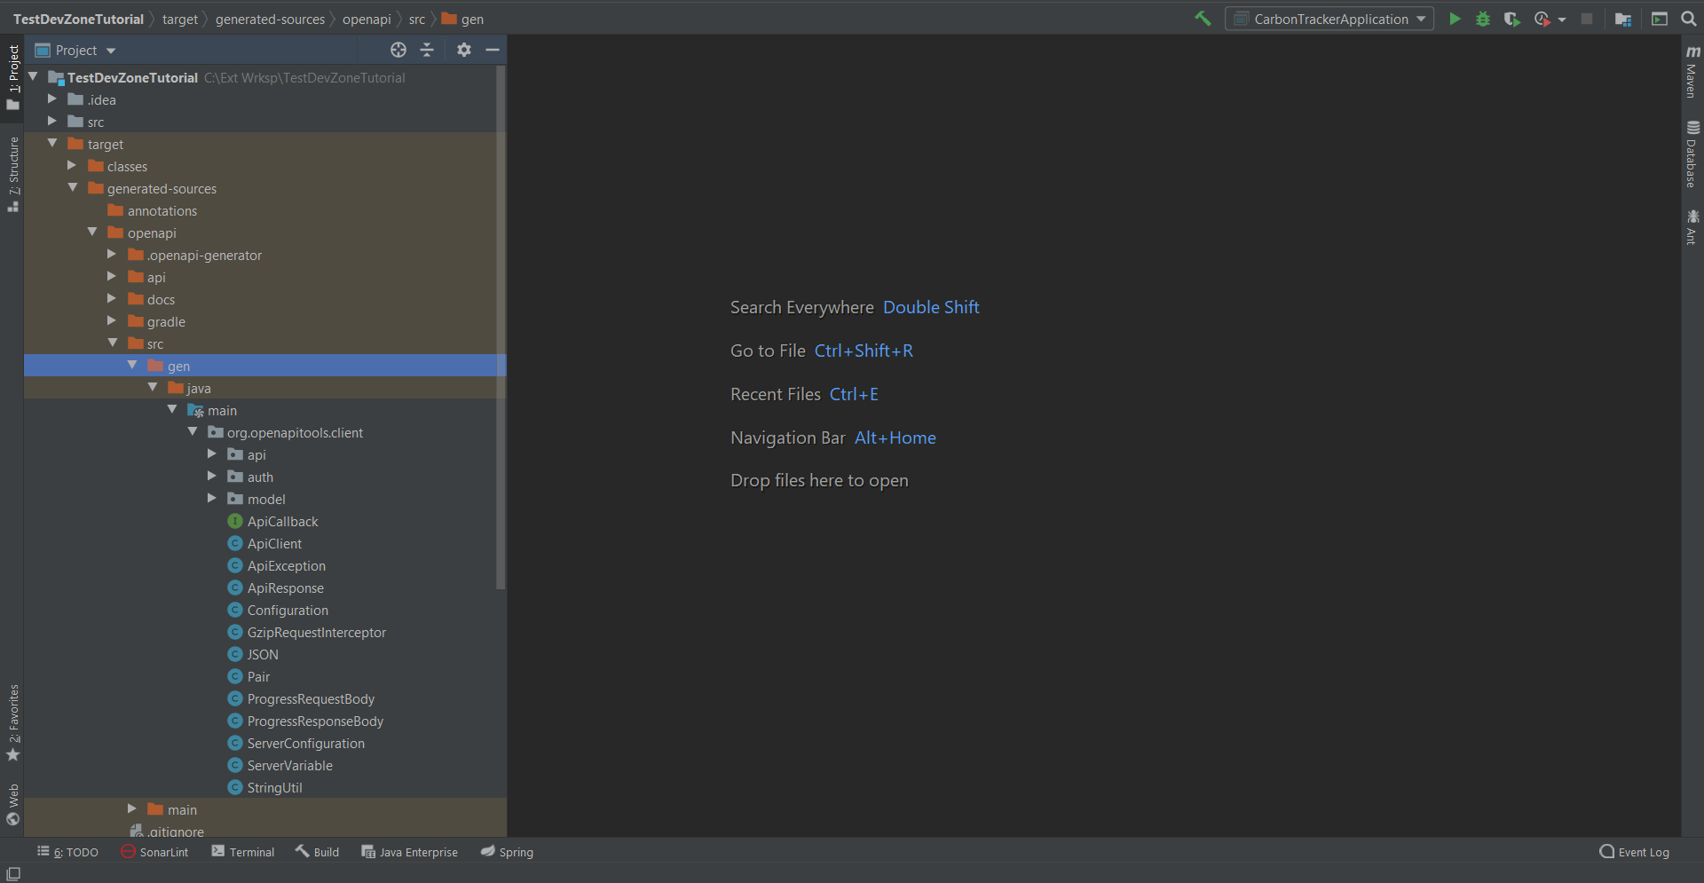This screenshot has height=883, width=1704.
Task: Click the Project tree vertical scrollbar
Action: 501,328
